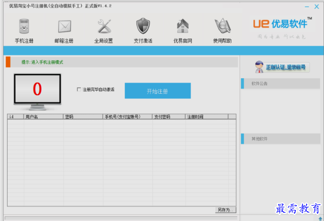Viewport: 324px width, 221px height.
Task: Select the 邮箱注册 label
Action: click(64, 41)
